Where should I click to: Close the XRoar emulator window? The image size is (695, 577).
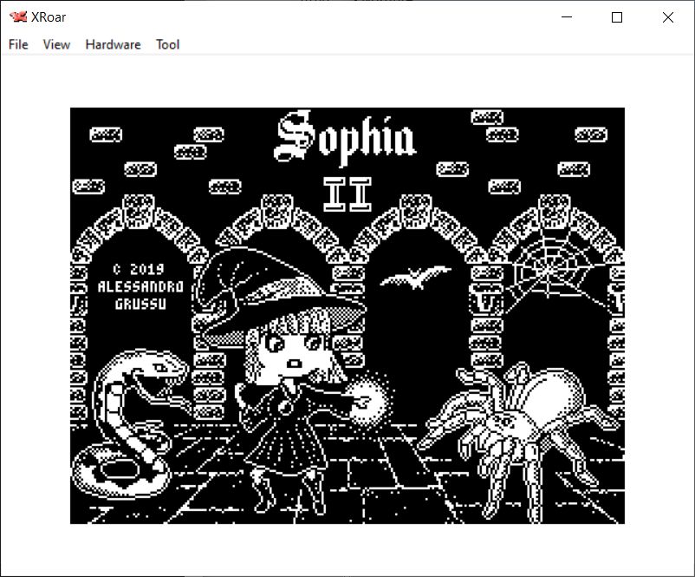click(667, 17)
